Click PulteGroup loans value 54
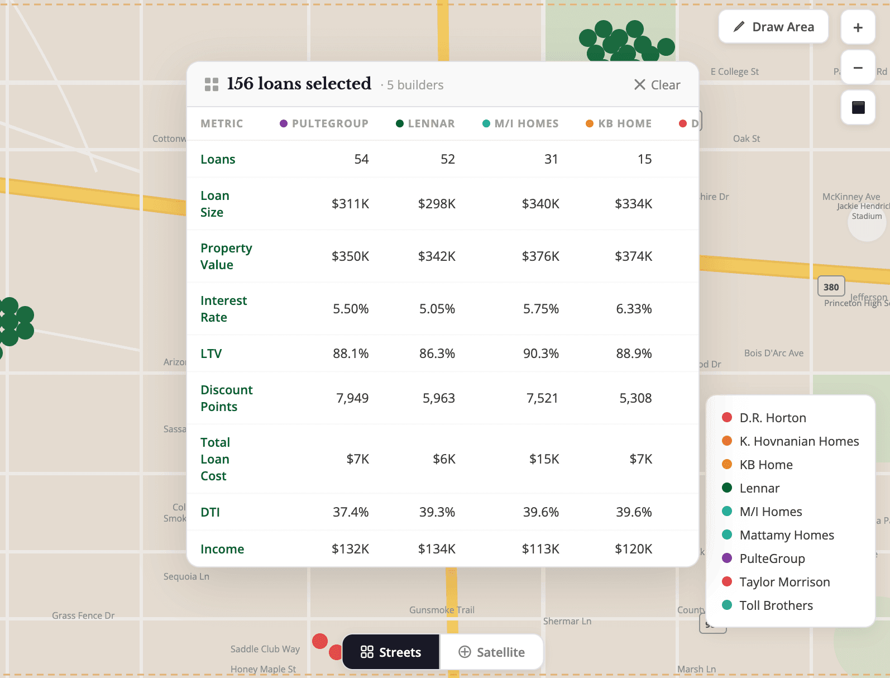Screen dimensions: 890x678 pyautogui.click(x=361, y=159)
